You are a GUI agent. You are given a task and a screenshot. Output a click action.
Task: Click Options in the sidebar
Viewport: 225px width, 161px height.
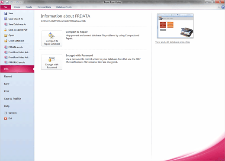(13, 113)
